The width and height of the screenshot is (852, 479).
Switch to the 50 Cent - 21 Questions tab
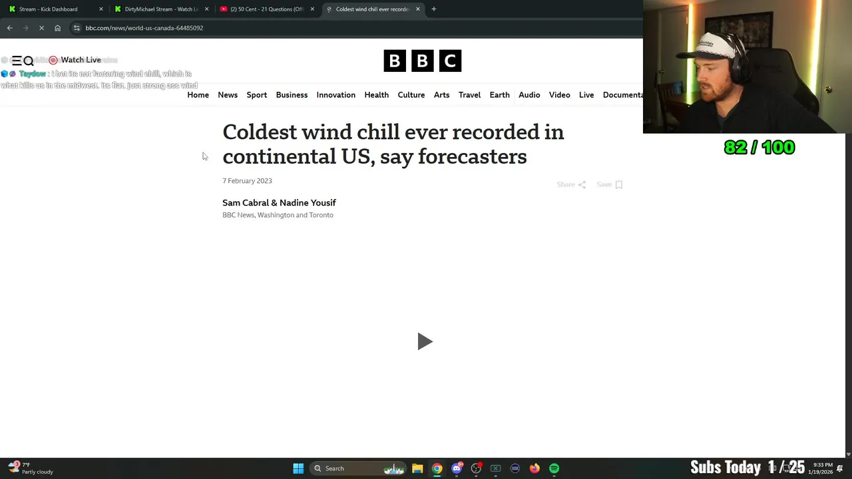click(266, 9)
